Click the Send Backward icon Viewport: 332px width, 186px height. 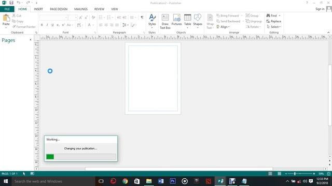point(218,21)
